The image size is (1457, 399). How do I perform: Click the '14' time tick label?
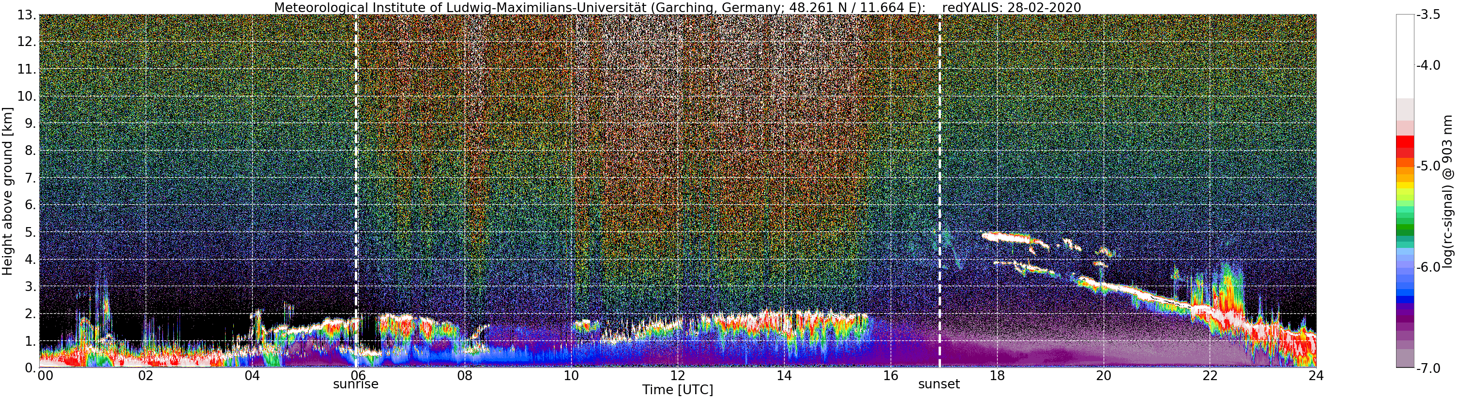coord(784,375)
